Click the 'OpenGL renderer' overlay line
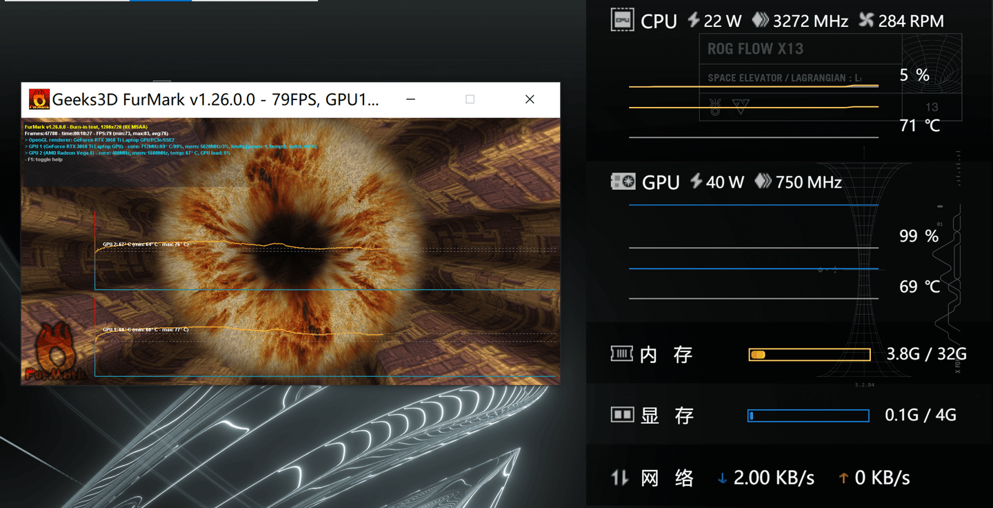 99,140
